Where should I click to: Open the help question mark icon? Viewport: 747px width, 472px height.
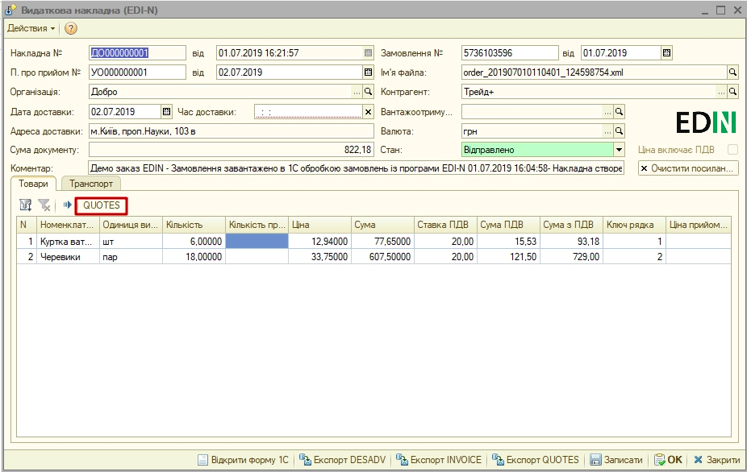[70, 28]
